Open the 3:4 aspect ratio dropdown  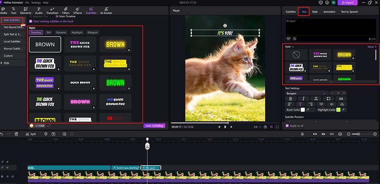pyautogui.click(x=257, y=127)
